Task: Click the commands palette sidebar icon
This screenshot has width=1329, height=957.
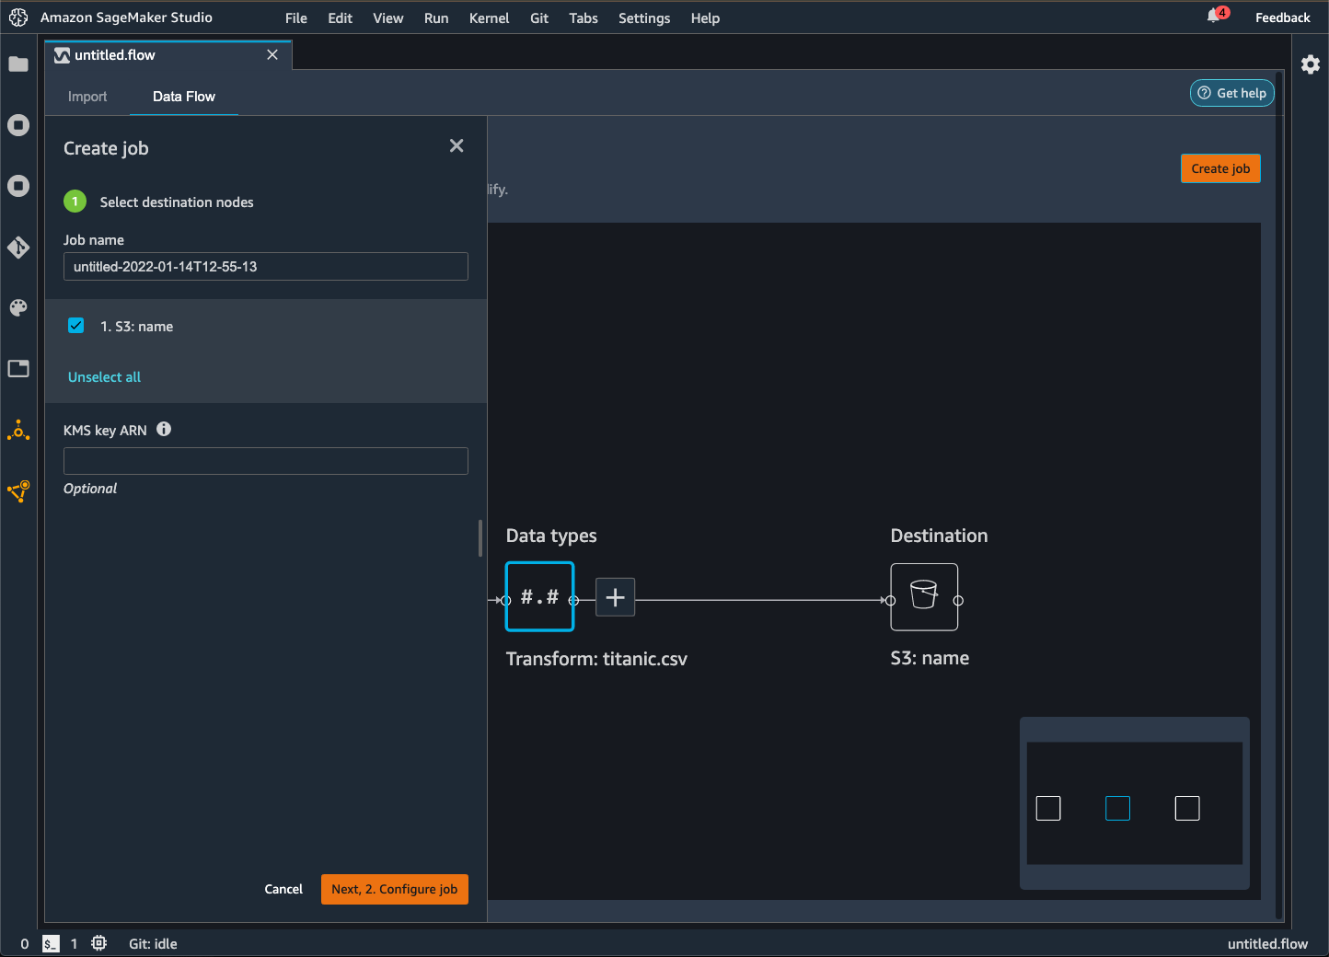Action: click(x=18, y=307)
